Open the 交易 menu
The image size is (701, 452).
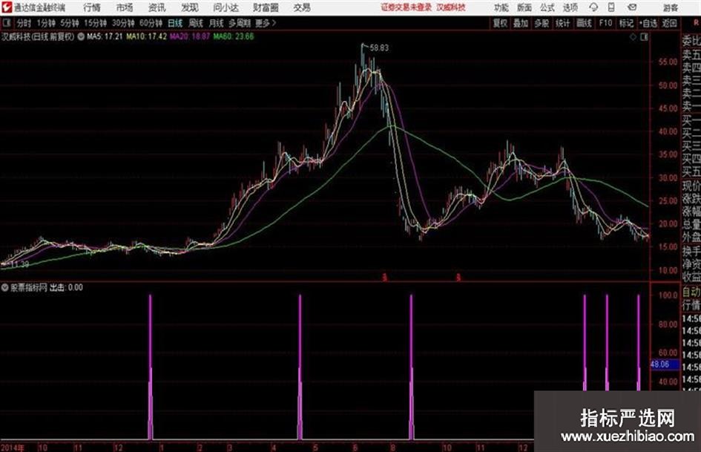302,7
